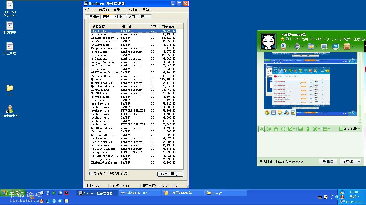Launch remote desktop assistance icon
366x205 pixels.
pos(335,46)
